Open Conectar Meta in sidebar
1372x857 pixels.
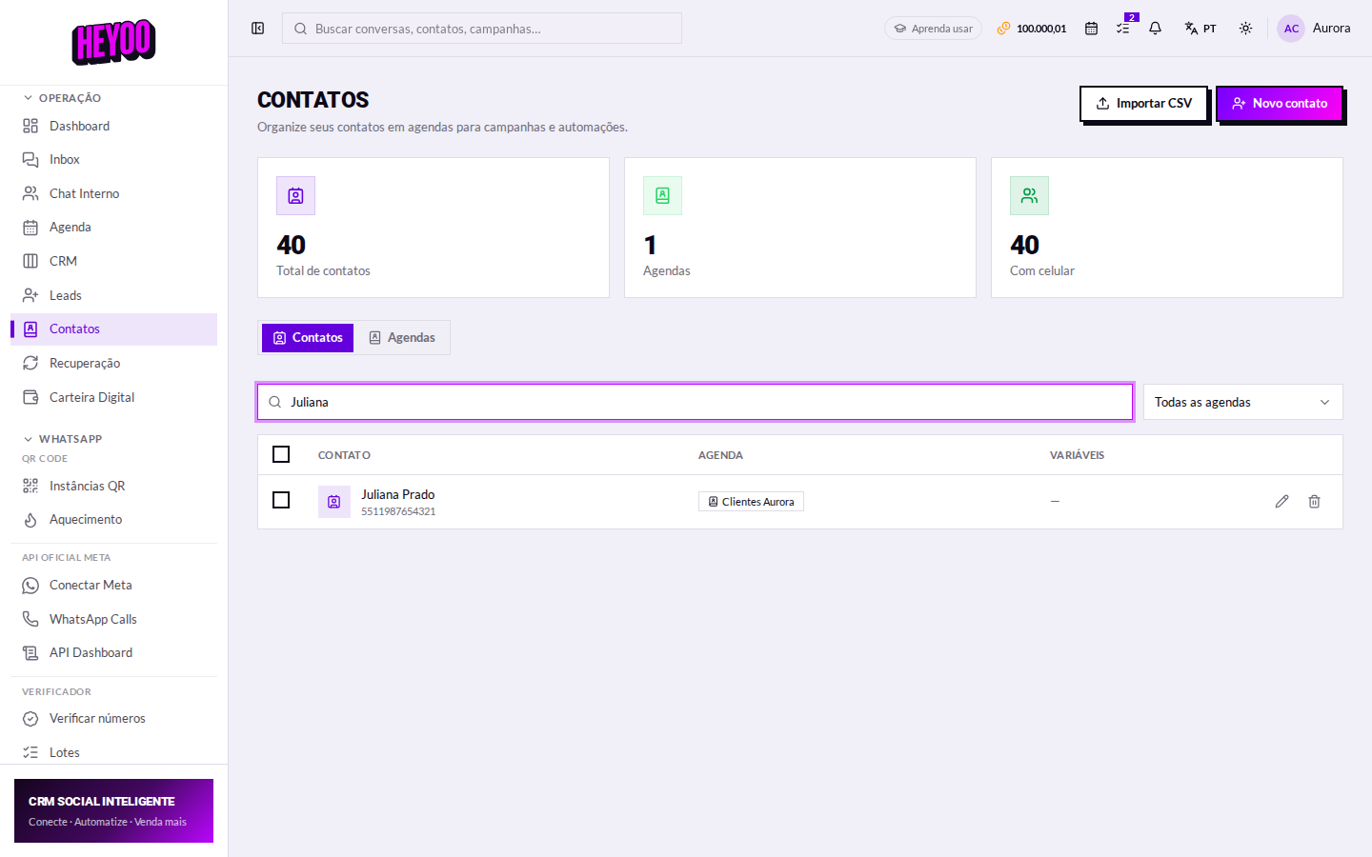[x=113, y=586]
